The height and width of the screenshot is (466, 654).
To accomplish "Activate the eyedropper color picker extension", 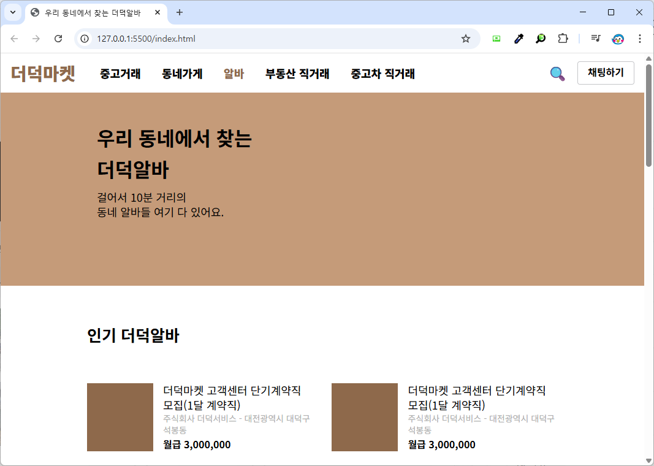I will tap(519, 39).
